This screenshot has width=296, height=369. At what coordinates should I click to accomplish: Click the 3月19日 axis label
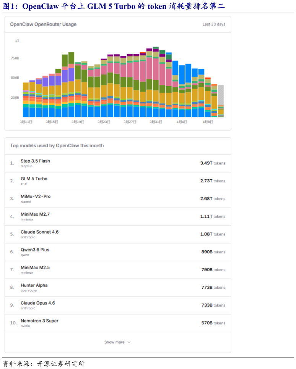click(78, 122)
